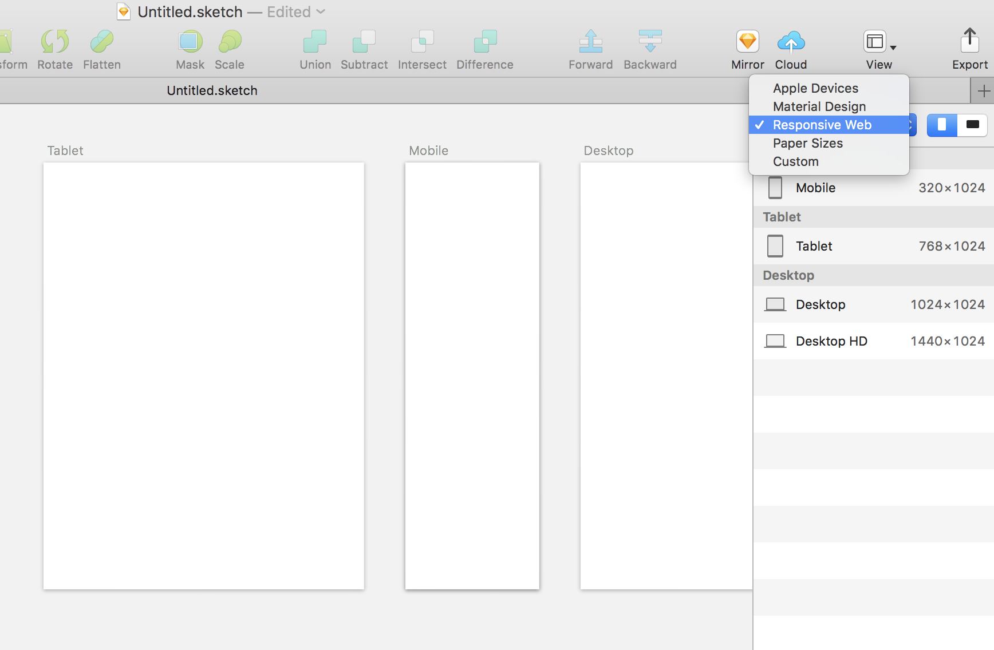Select Material Design preset category

pyautogui.click(x=819, y=106)
